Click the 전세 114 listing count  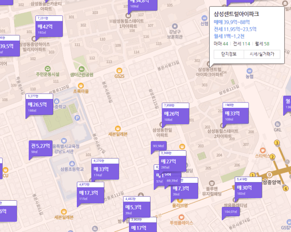[x=241, y=44]
